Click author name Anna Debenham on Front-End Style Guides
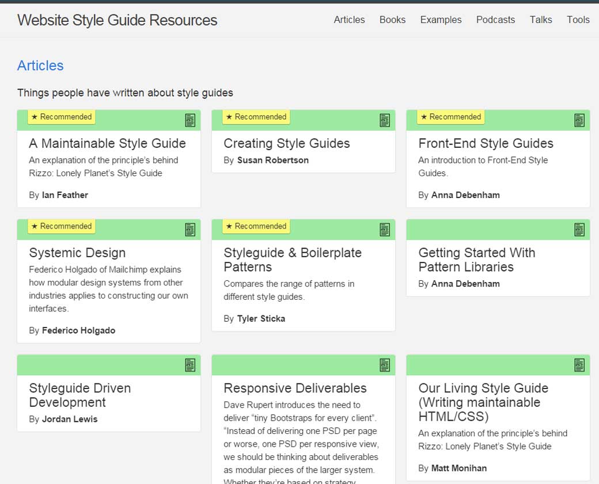Viewport: 599px width, 484px height. click(x=465, y=195)
